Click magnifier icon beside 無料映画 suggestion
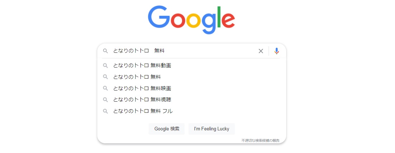This screenshot has height=153, width=395. [x=105, y=88]
